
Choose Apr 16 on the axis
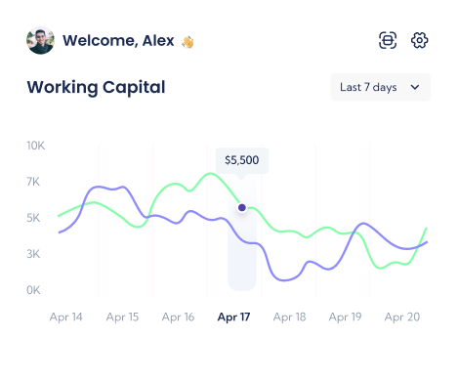click(178, 317)
